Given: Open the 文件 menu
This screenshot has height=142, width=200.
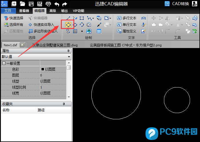Looking at the screenshot, I should click(x=8, y=11).
